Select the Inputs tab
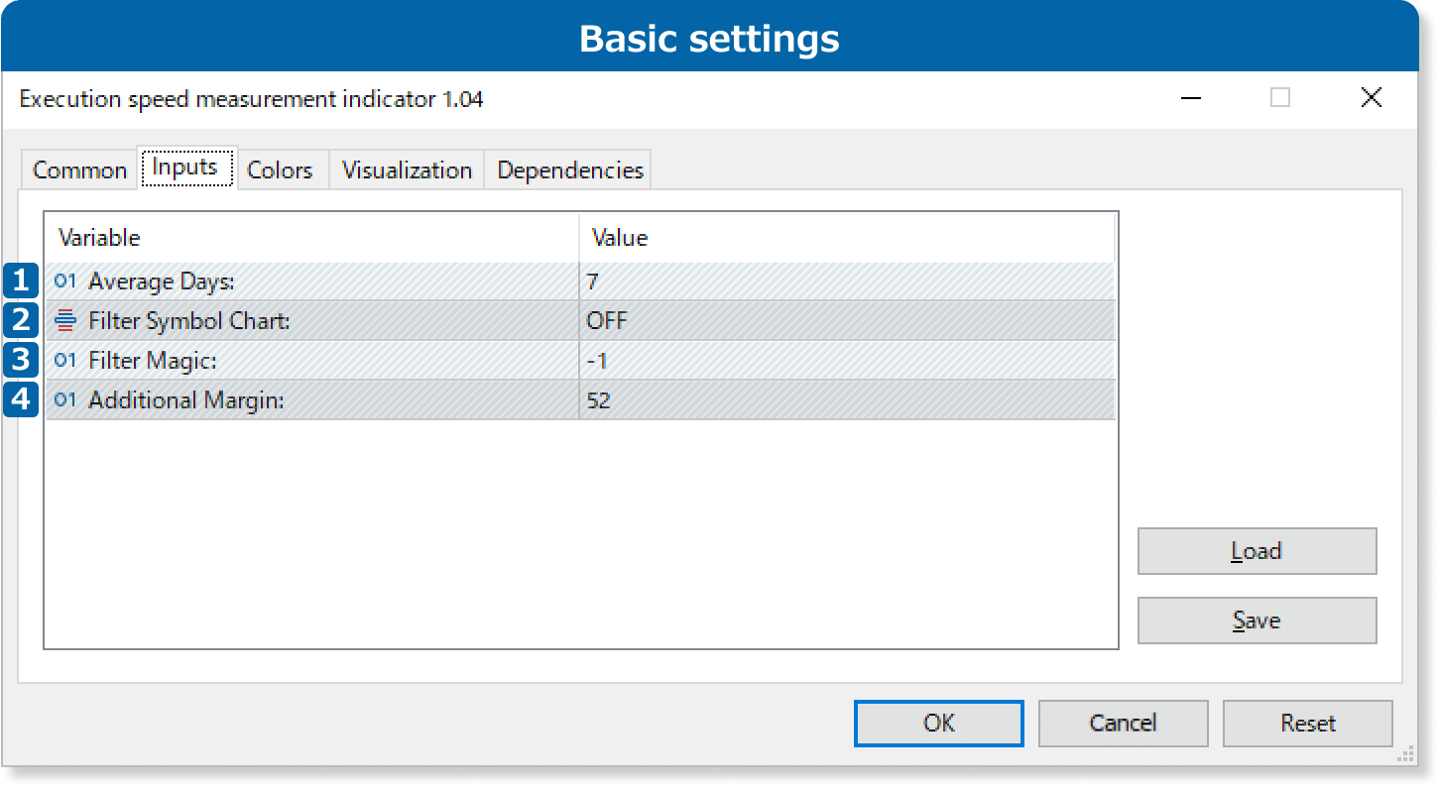Screen dimensions: 1439x789 pos(185,167)
